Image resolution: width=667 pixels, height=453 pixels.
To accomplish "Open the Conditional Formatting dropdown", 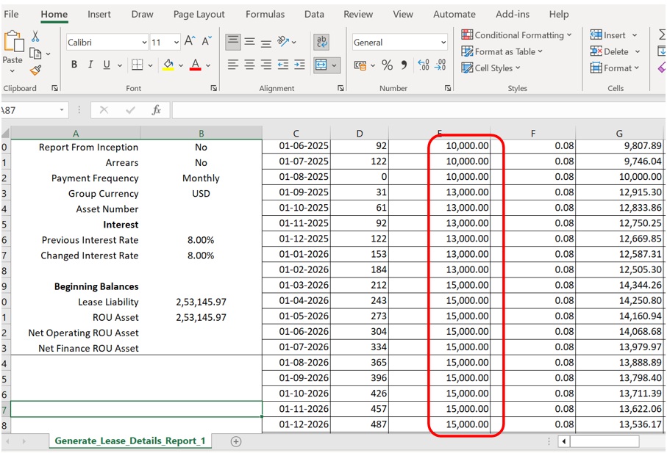I will (x=517, y=35).
